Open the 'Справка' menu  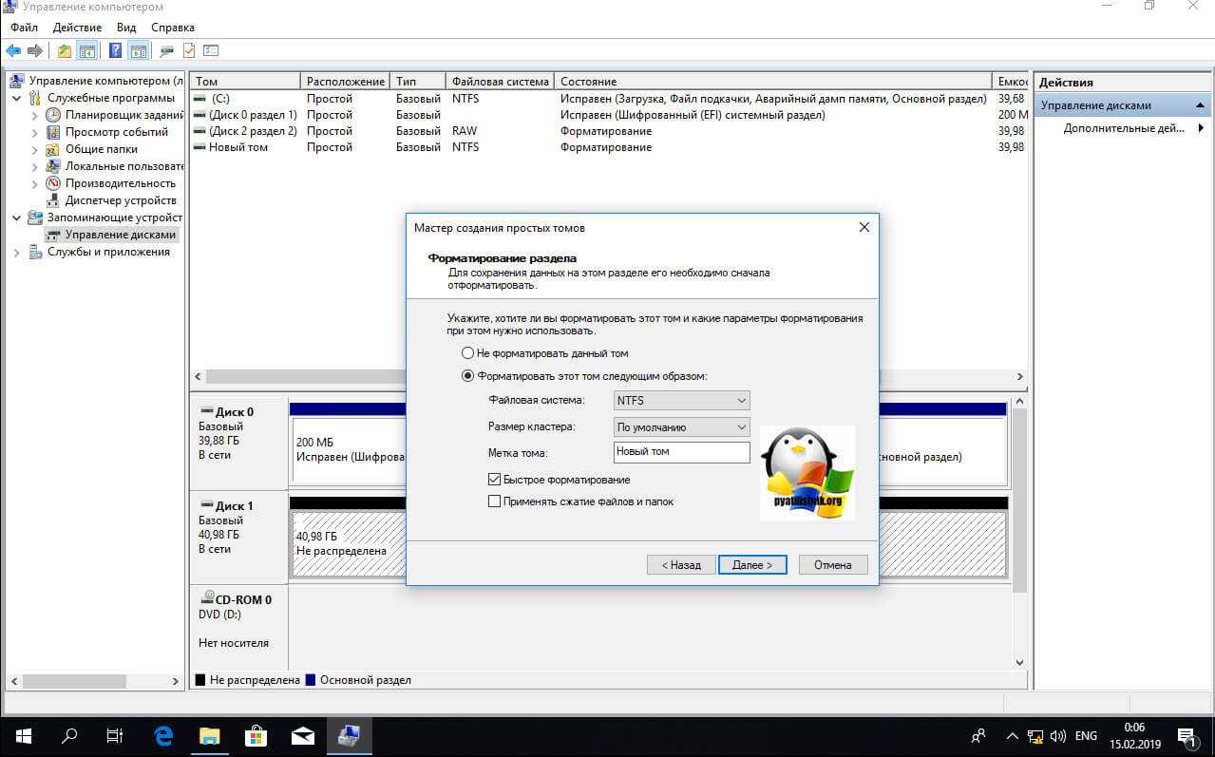point(172,28)
